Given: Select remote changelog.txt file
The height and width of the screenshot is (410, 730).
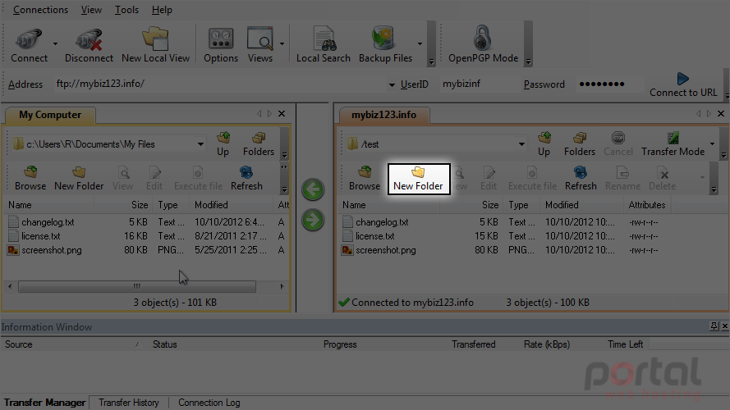Looking at the screenshot, I should pos(382,222).
